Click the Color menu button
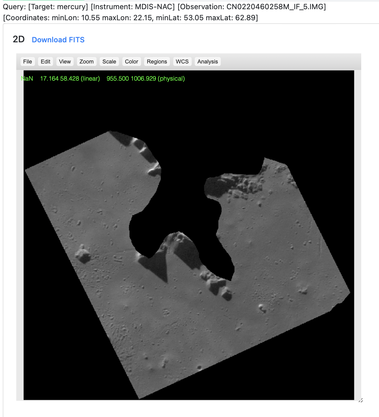Image resolution: width=379 pixels, height=417 pixels. pos(132,62)
